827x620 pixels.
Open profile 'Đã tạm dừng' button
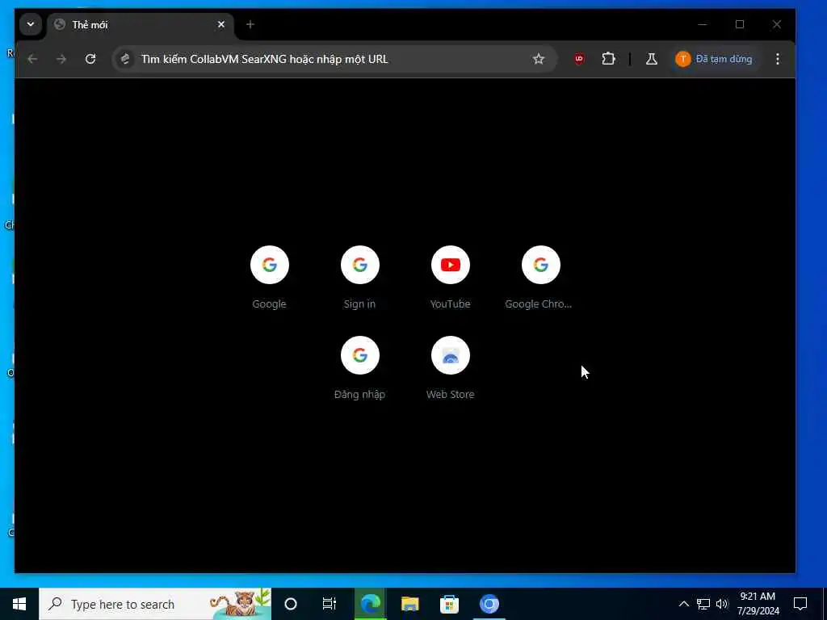(714, 59)
